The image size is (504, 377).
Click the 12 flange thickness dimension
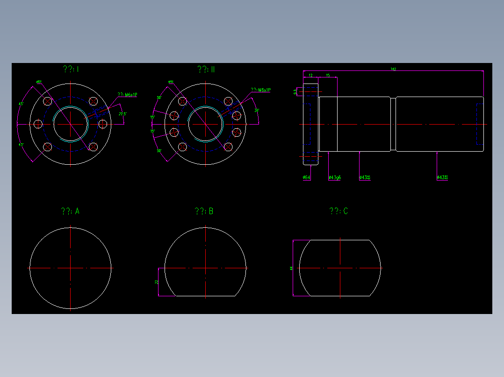310,76
